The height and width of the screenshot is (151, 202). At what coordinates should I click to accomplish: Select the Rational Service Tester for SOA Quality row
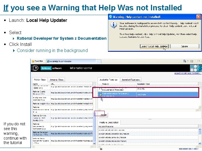point(63,118)
